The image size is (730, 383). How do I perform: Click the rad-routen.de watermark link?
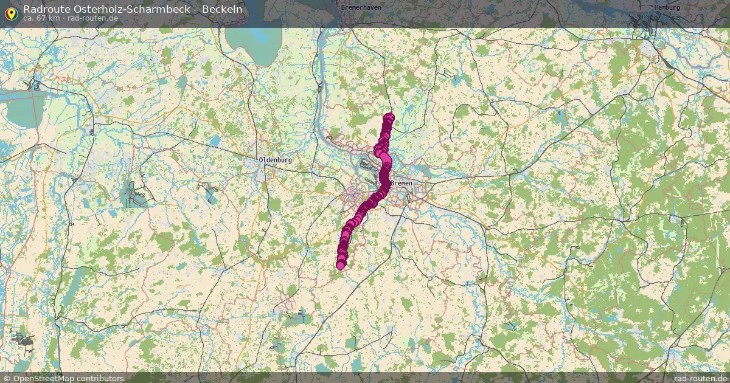pyautogui.click(x=701, y=378)
